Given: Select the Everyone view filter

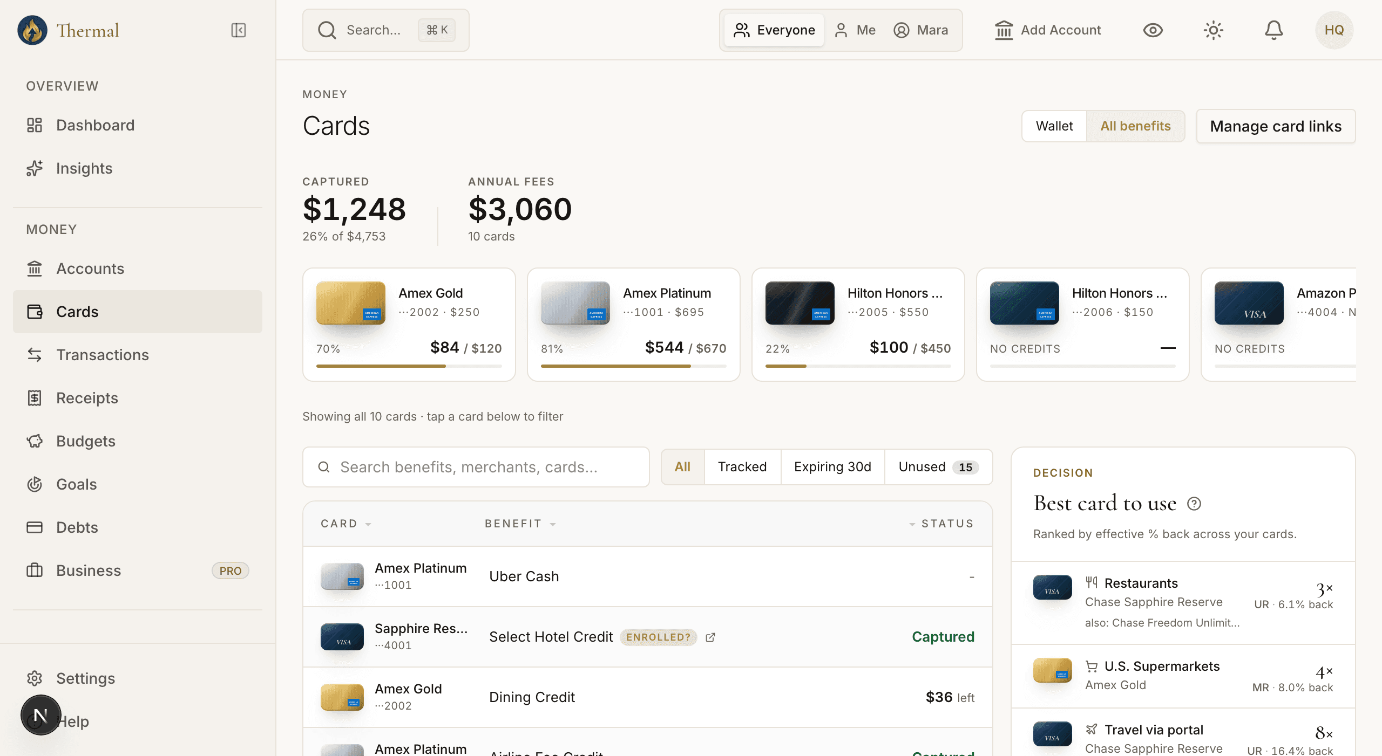Looking at the screenshot, I should tap(774, 30).
